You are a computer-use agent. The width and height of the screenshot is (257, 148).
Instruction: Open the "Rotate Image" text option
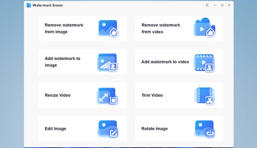pyautogui.click(x=154, y=129)
